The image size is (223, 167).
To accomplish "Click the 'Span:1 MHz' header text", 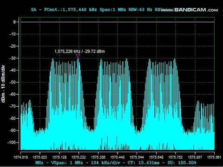I will point(112,10).
